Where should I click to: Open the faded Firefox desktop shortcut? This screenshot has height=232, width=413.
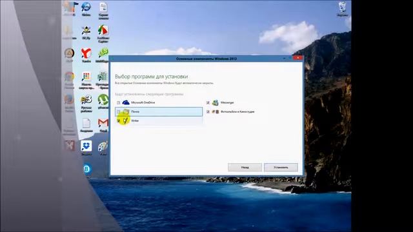pyautogui.click(x=69, y=103)
